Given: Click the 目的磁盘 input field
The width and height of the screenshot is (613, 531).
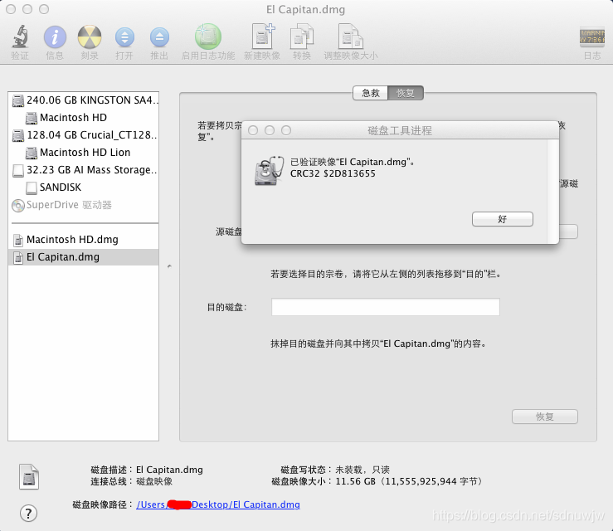Looking at the screenshot, I should [x=386, y=307].
